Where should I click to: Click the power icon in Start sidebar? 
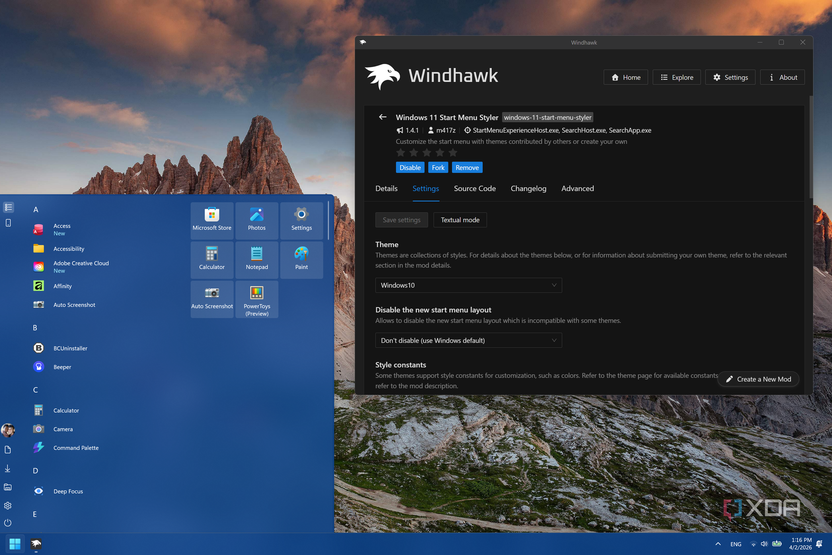tap(8, 523)
